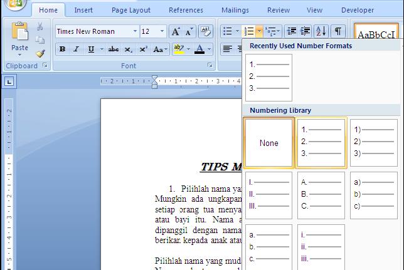This screenshot has height=270, width=404.
Task: Click the Shrink Font icon
Action: point(189,32)
